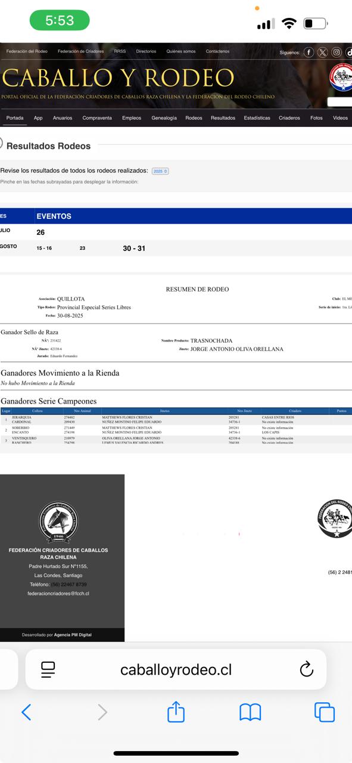The width and height of the screenshot is (352, 763).
Task: Tap the battery status icon
Action: point(316,24)
